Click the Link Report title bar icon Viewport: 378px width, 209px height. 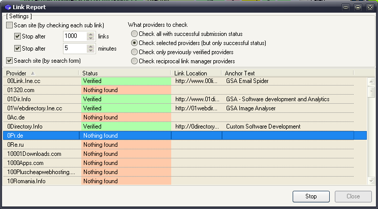click(7, 7)
